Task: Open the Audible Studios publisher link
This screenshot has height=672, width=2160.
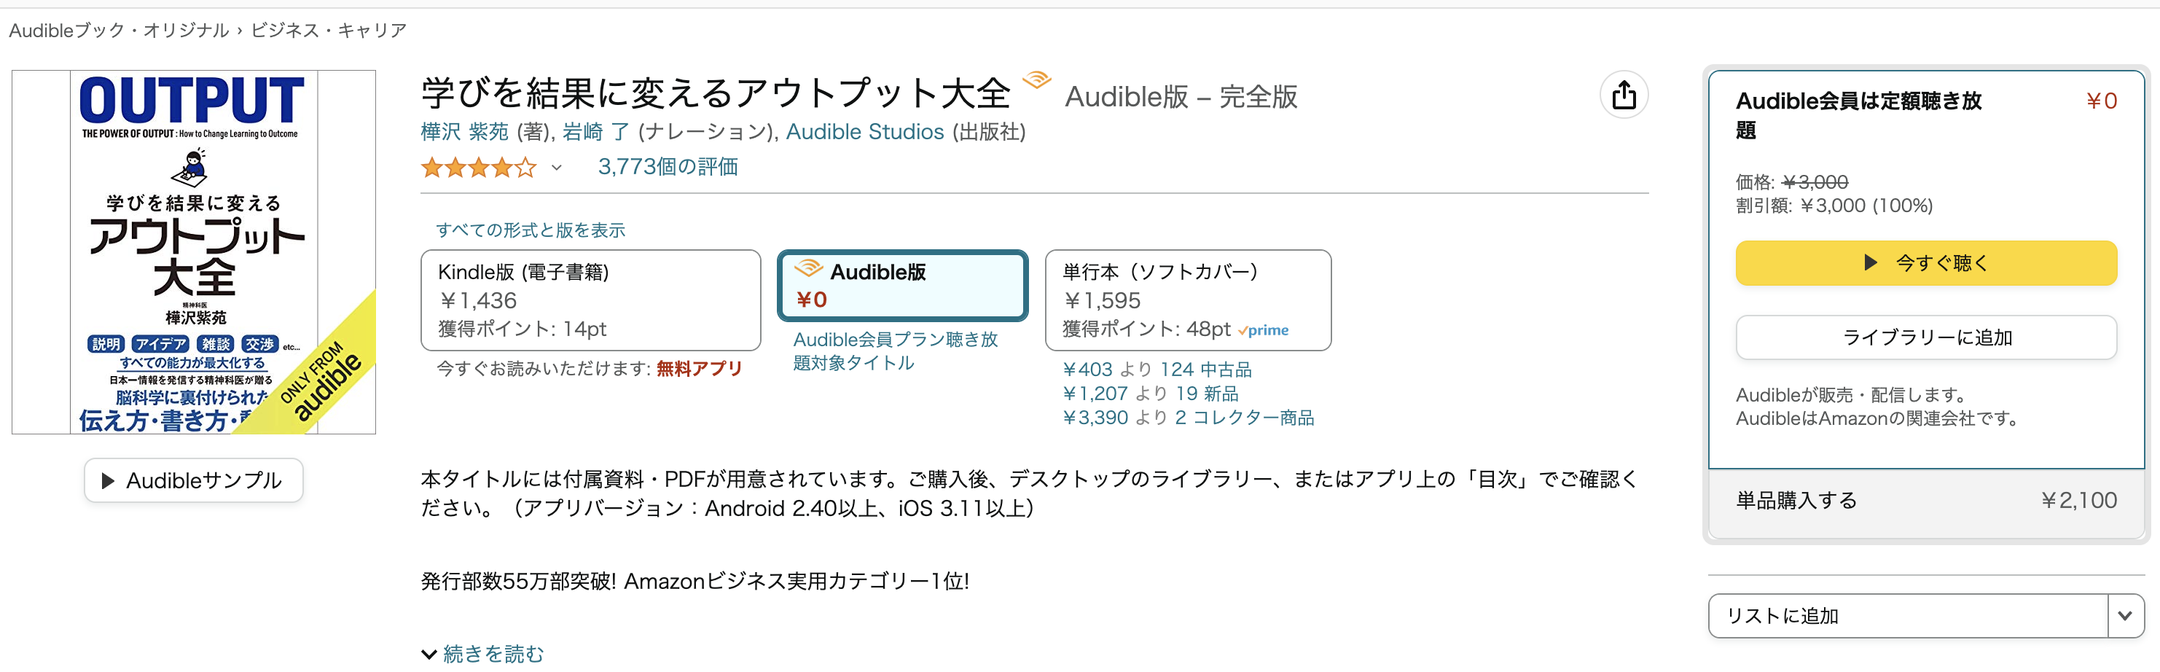Action: pos(864,132)
